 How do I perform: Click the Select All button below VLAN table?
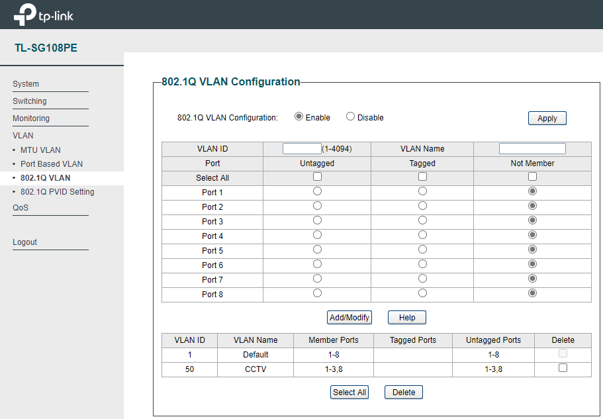pos(349,393)
